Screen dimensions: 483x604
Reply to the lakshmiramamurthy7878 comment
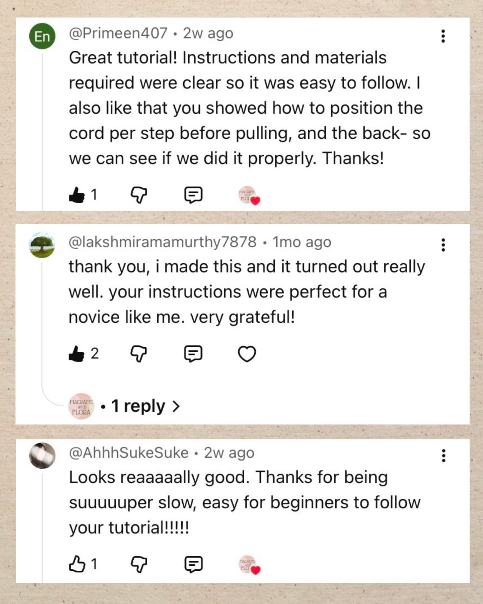tap(194, 354)
